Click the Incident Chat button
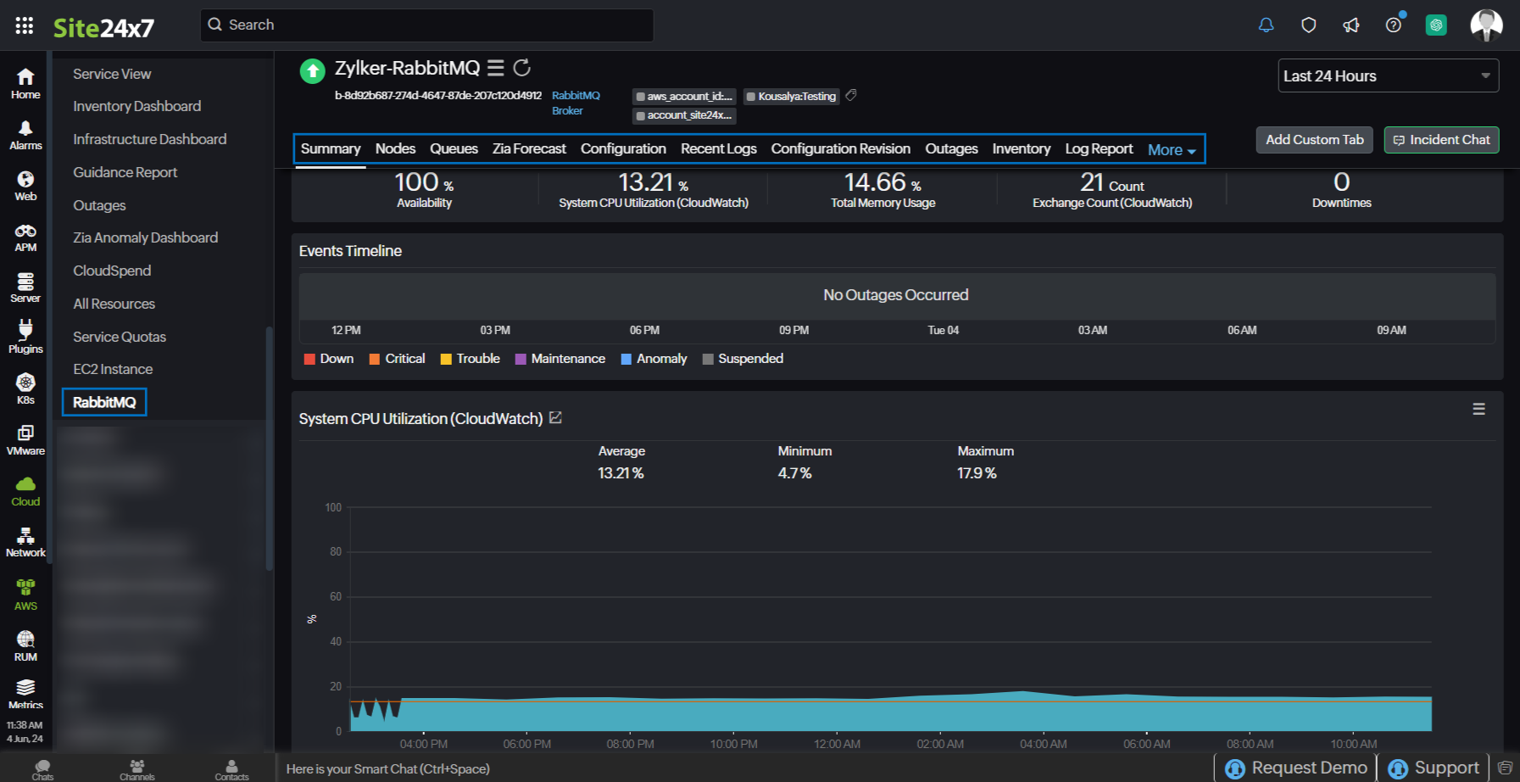 click(1441, 140)
